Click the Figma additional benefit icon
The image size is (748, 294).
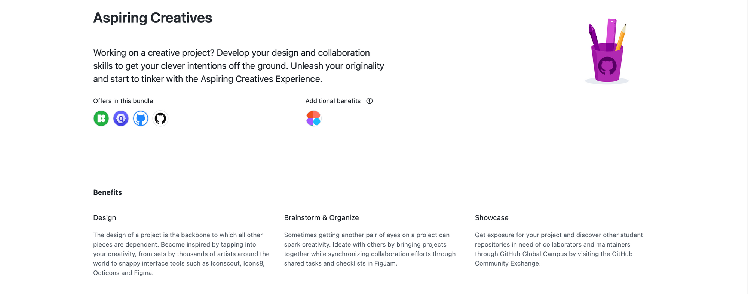(313, 118)
